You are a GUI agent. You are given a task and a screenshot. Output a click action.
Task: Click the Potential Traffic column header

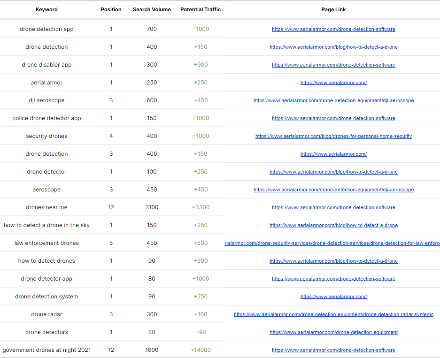[201, 9]
